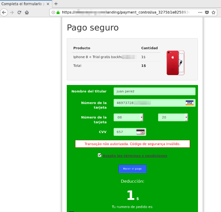
Task: Click the green padlock security icon
Action: click(x=58, y=12)
